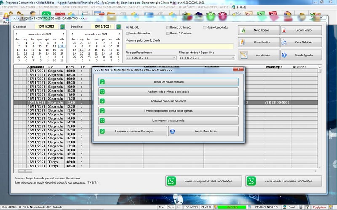Select day 20 in novembro de 2021 calendar

click(62, 50)
